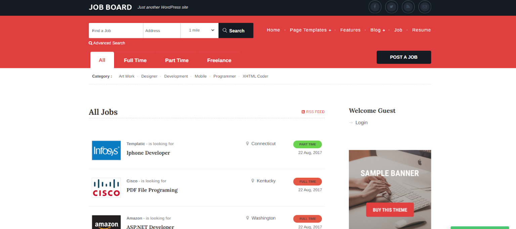
Task: Click the location pin next to Connecticut
Action: [247, 144]
